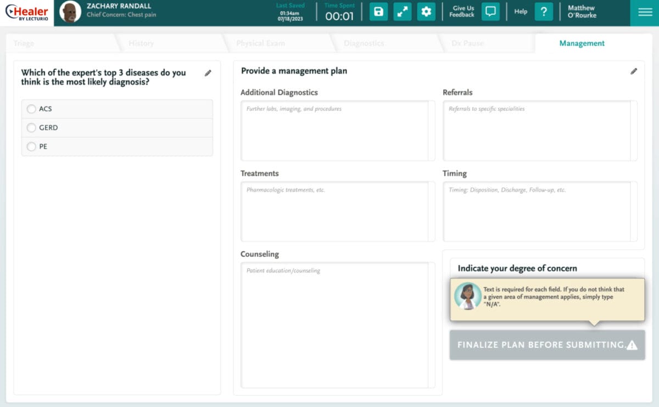Screen dimensions: 659x407
Task: Click Zachary Randall's patient avatar
Action: [70, 12]
